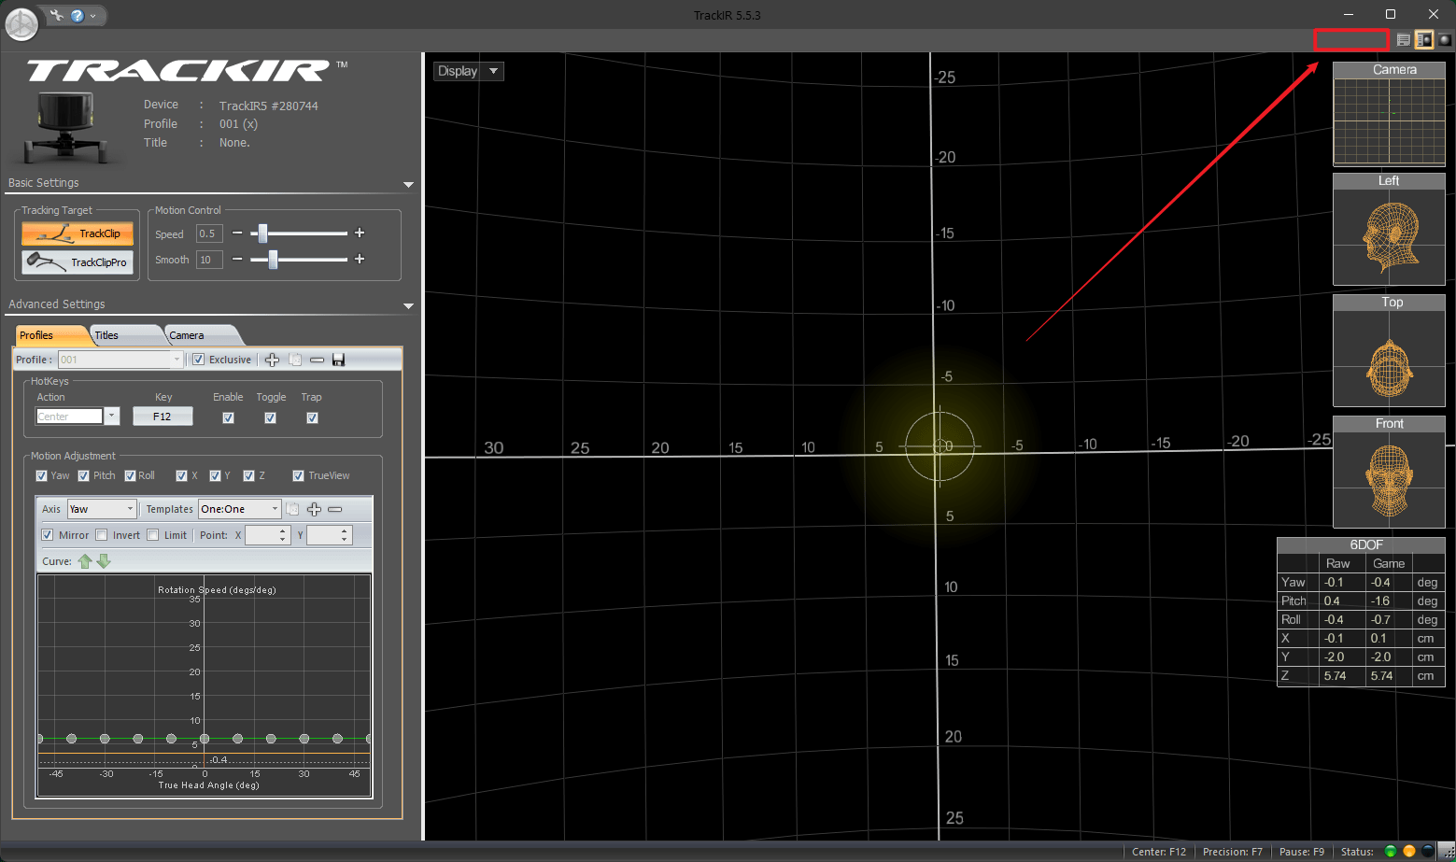Uncheck the Z axis motion checkbox
Viewport: 1456px width, 862px height.
pos(248,475)
